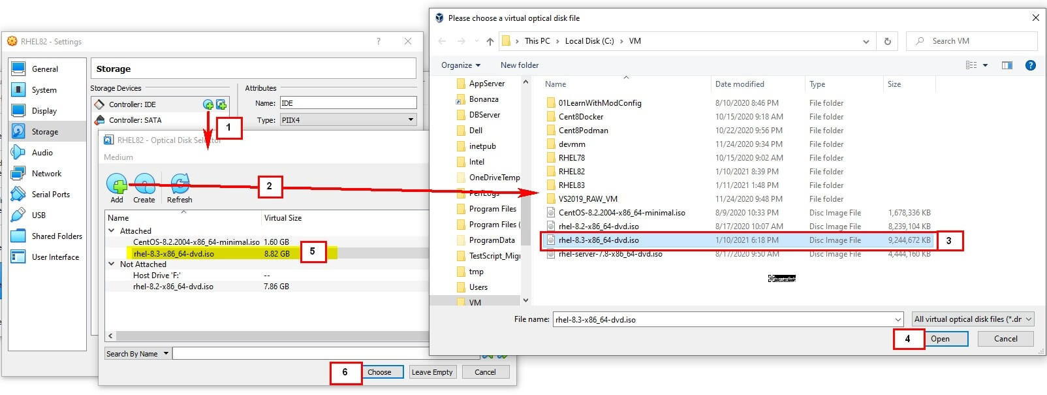Open the Audio settings category
1047x395 pixels.
click(x=42, y=153)
